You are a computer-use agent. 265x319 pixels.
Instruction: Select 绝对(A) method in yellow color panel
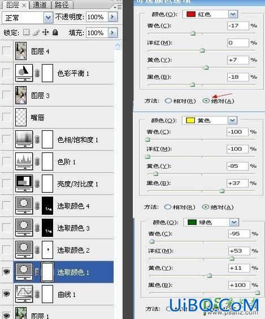(205, 207)
